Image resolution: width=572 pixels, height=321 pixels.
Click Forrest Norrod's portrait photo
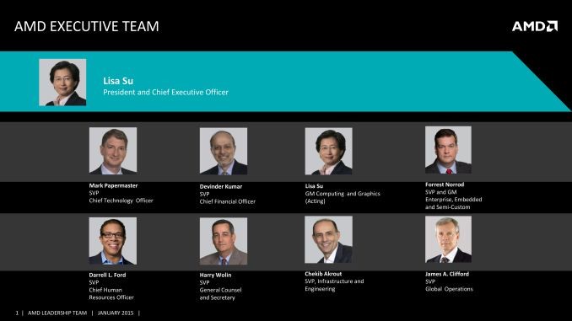pyautogui.click(x=448, y=150)
